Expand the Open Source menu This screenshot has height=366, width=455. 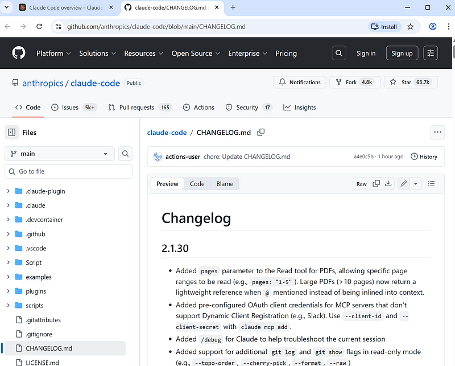click(x=196, y=54)
